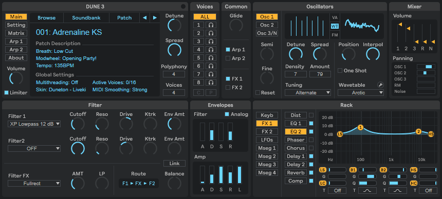Adjust B1 gain G slider

point(367,176)
